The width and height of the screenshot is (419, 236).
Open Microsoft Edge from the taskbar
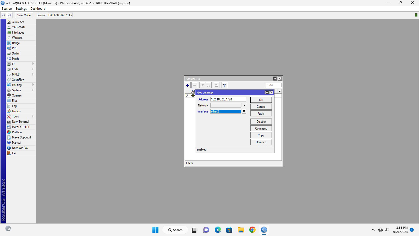(x=218, y=230)
